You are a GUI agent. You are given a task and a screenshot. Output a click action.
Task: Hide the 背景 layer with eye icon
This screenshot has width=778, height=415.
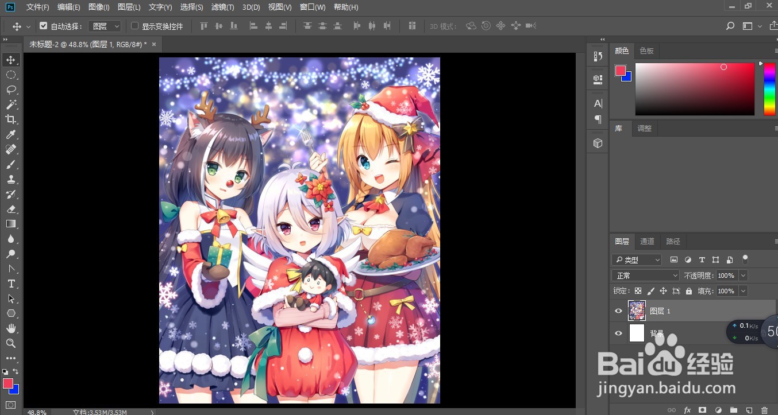coord(618,333)
